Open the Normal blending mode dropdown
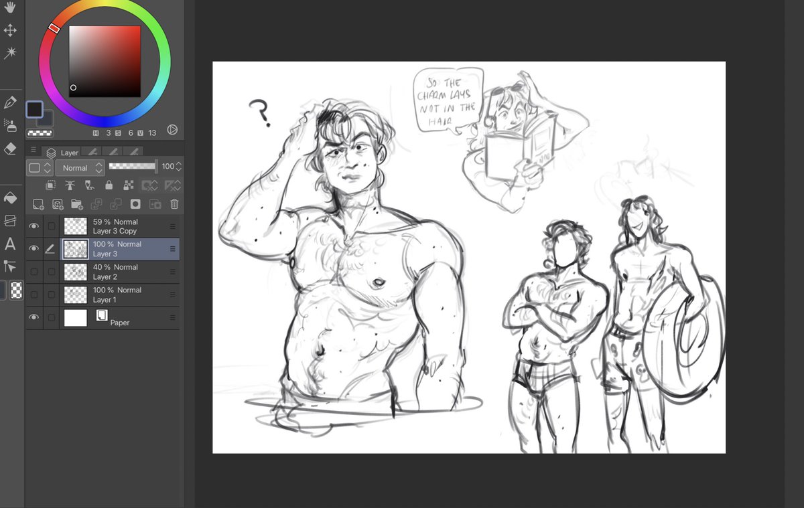This screenshot has width=804, height=508. tap(80, 168)
